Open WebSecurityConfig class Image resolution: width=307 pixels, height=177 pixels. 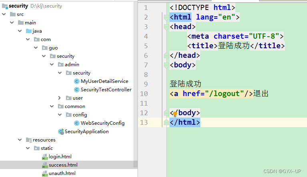[x=103, y=123]
